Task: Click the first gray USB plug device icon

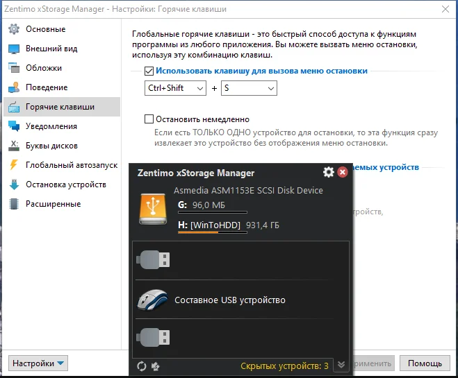Action: pos(153,259)
